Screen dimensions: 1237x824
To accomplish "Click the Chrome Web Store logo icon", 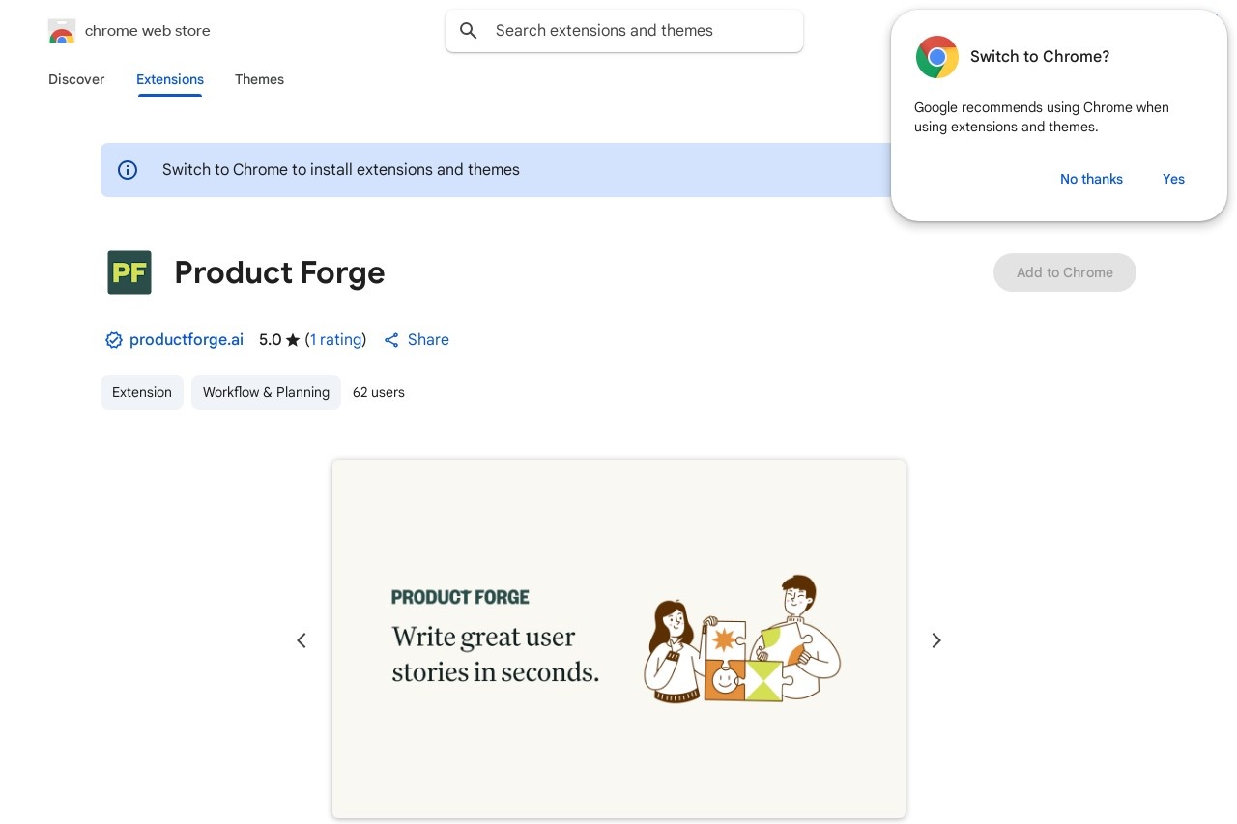I will click(x=62, y=31).
